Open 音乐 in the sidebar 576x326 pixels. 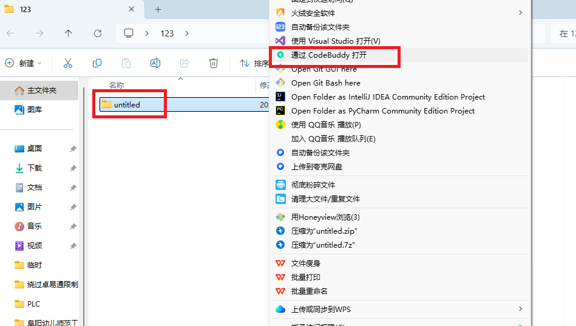[x=39, y=226]
